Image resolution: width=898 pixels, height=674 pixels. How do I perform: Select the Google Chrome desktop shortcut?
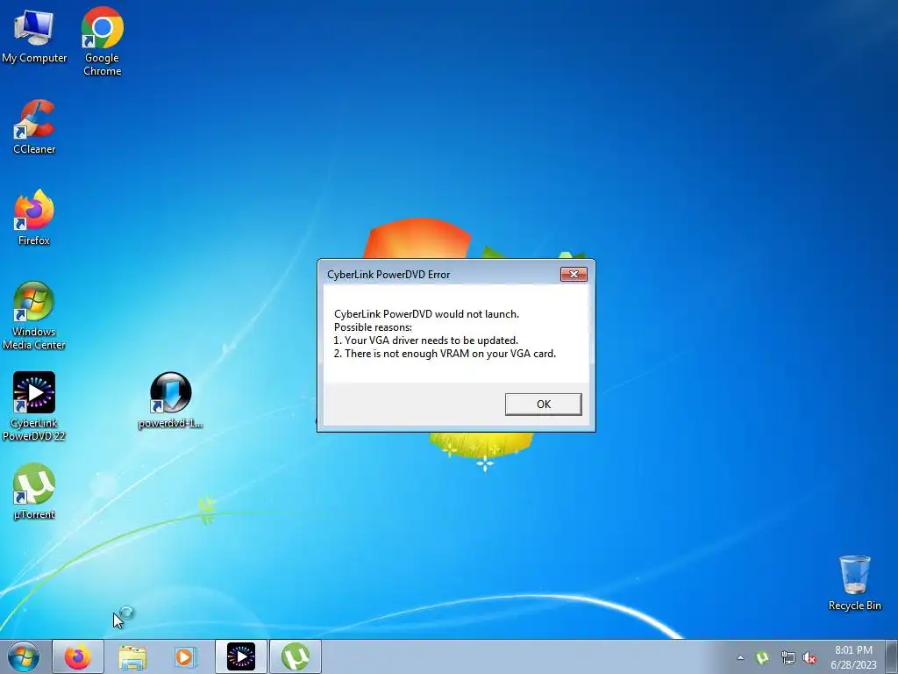[102, 42]
